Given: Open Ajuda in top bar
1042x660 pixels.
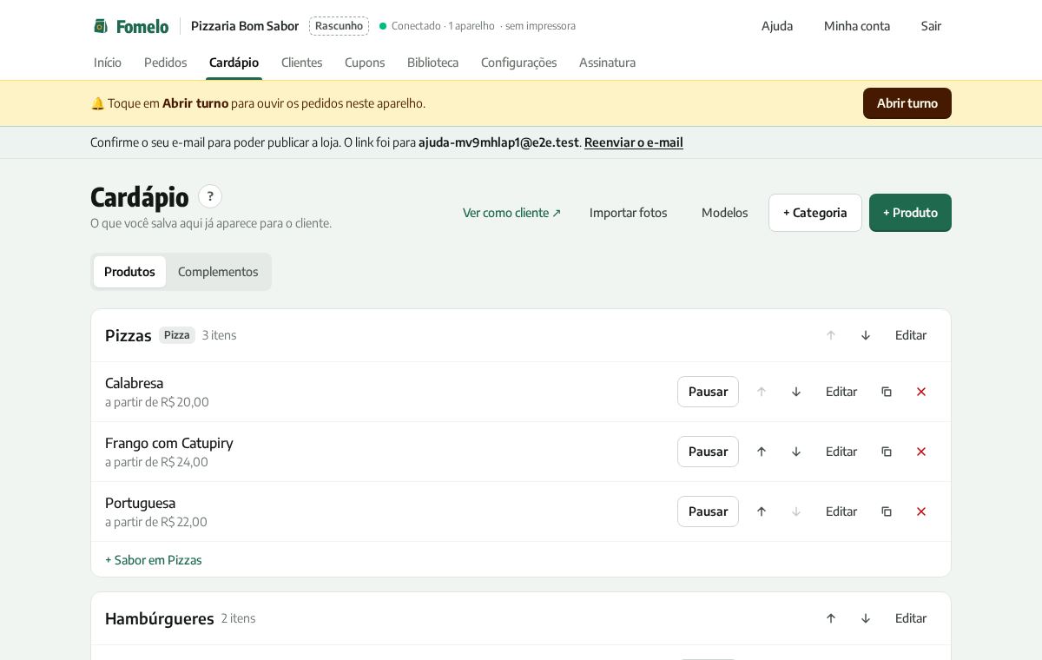Looking at the screenshot, I should 777,26.
